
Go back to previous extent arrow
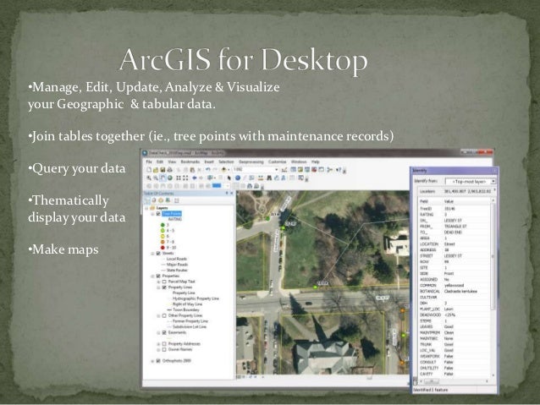(194, 178)
